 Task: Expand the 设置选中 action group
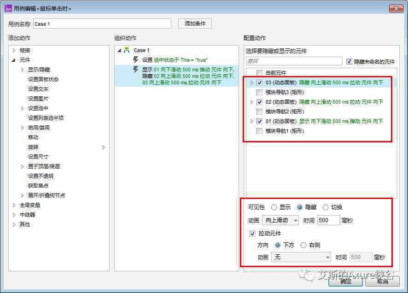pos(23,108)
